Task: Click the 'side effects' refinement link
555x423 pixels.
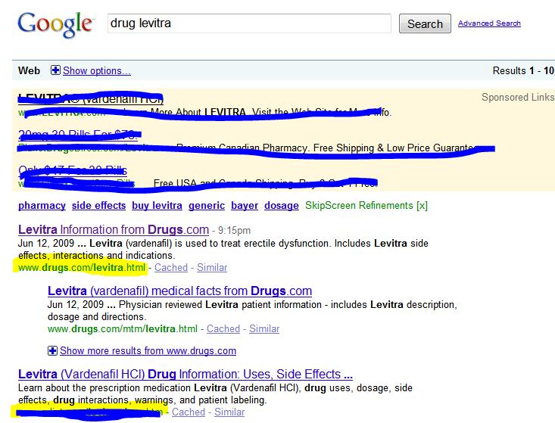Action: [98, 206]
